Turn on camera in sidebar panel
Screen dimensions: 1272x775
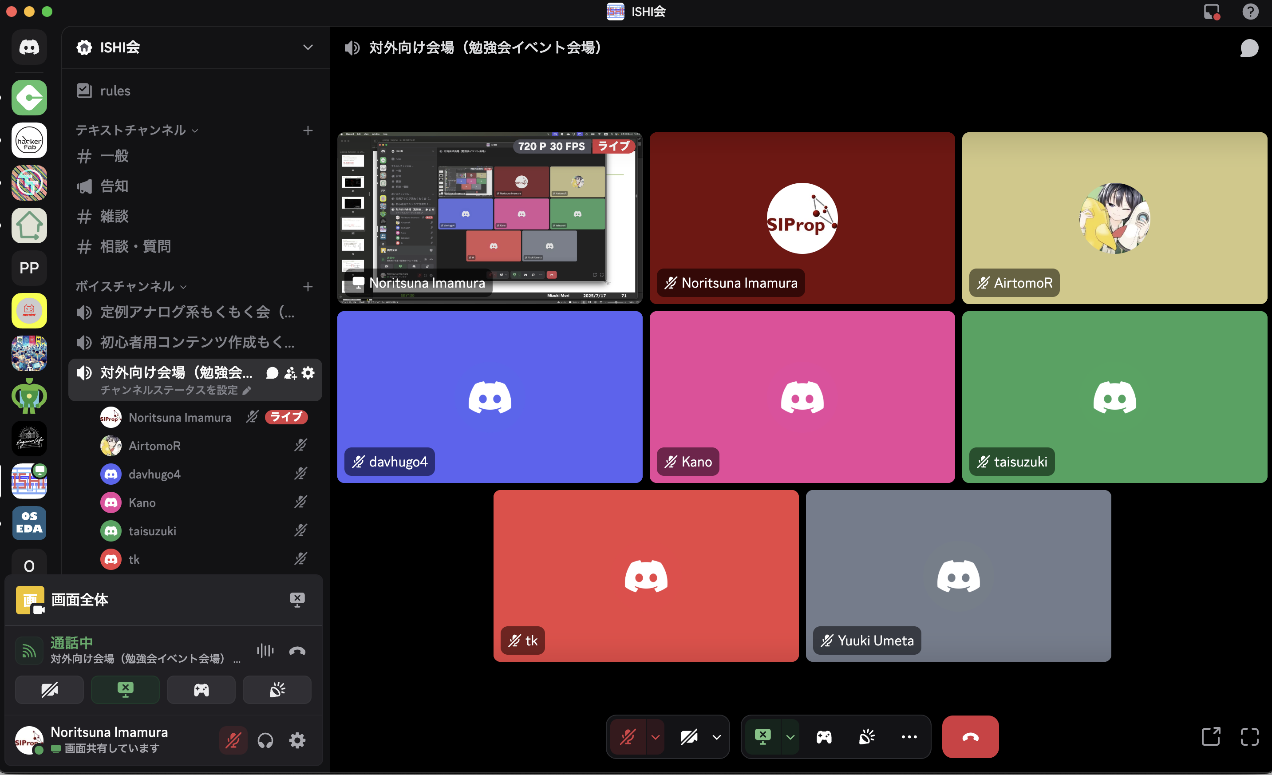pyautogui.click(x=49, y=689)
